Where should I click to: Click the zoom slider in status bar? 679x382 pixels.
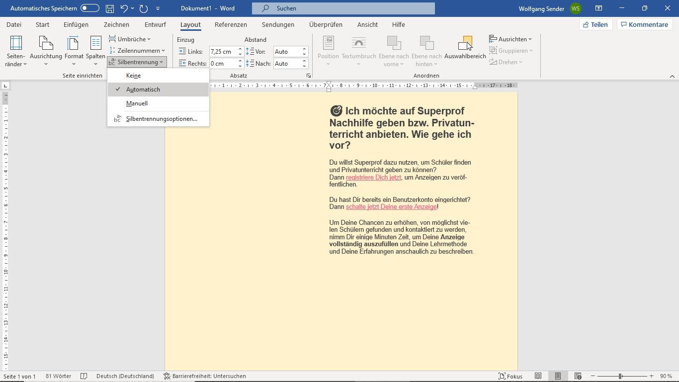point(621,376)
